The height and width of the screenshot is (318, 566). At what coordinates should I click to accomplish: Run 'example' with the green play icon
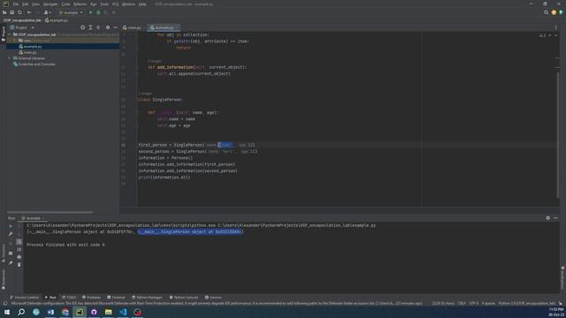pos(90,12)
